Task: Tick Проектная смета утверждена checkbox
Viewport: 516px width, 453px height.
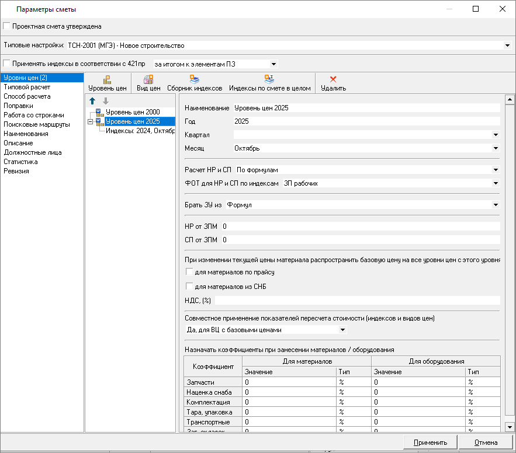Action: (x=6, y=26)
